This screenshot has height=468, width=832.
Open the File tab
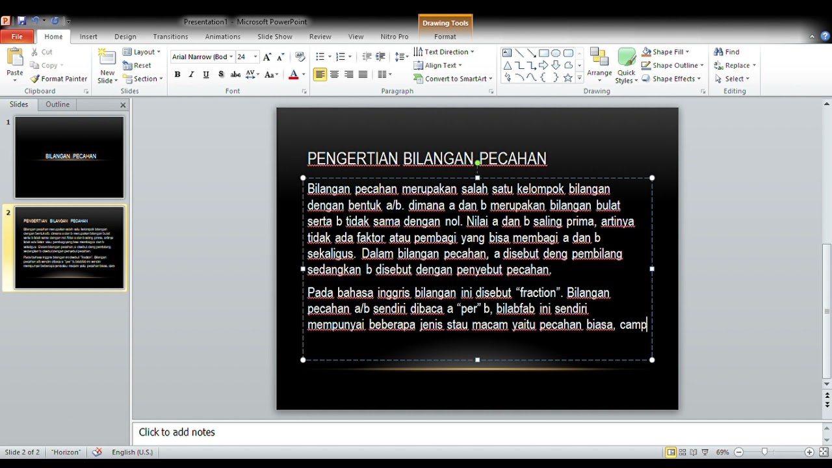(x=17, y=37)
